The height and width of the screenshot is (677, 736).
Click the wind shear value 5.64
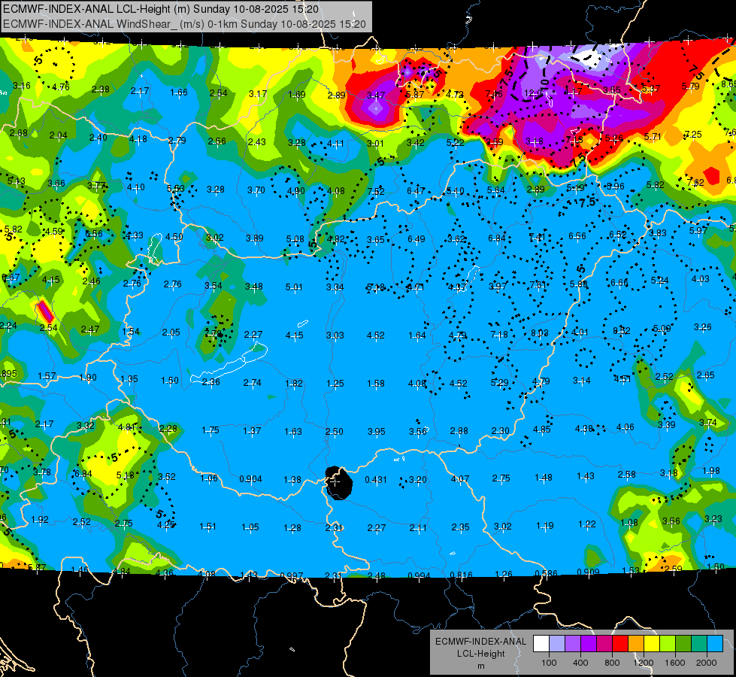495,190
